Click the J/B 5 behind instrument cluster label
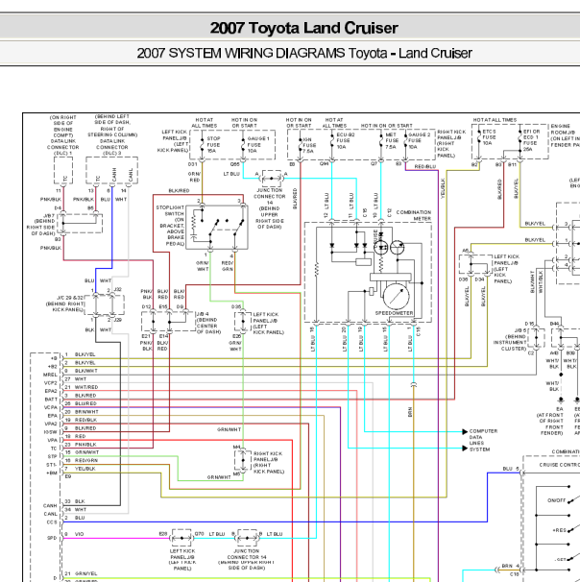The width and height of the screenshot is (580, 582). click(510, 340)
